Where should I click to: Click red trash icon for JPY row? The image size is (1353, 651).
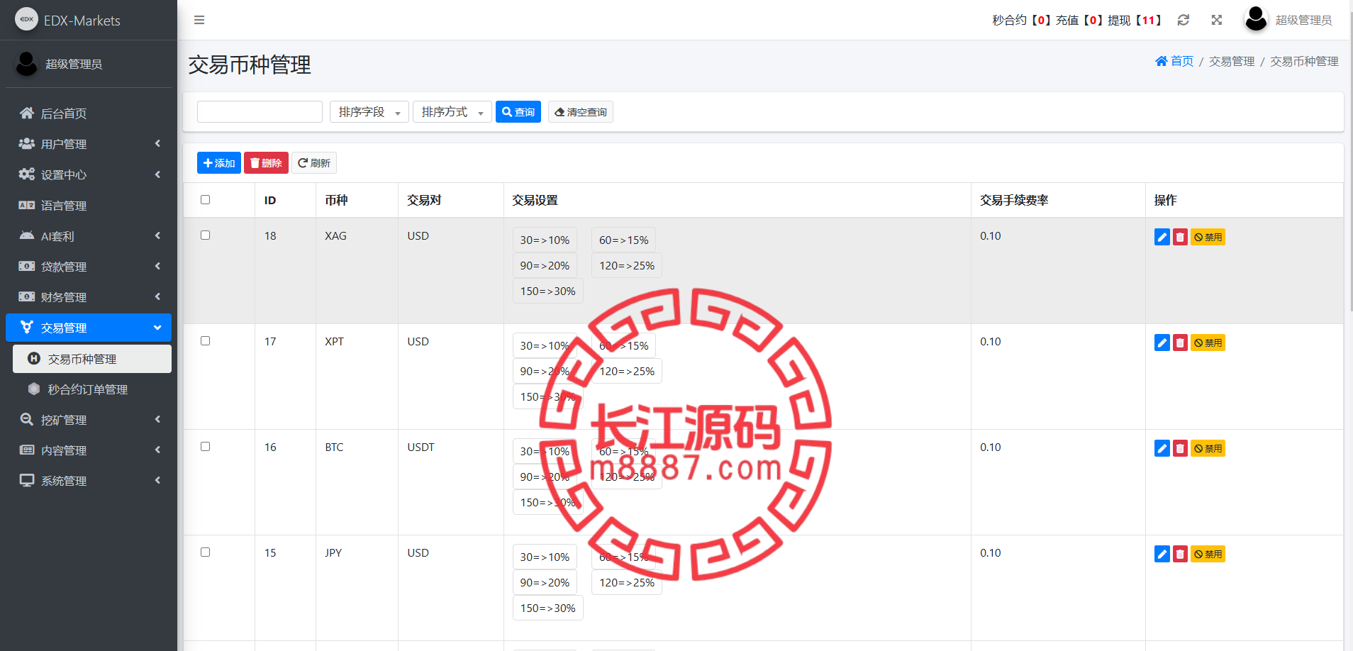[1180, 554]
